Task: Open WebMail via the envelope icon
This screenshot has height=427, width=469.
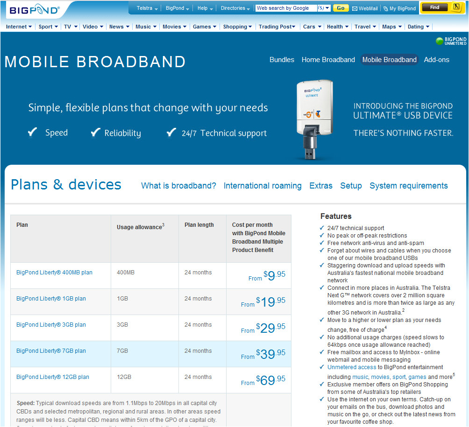Action: point(355,8)
